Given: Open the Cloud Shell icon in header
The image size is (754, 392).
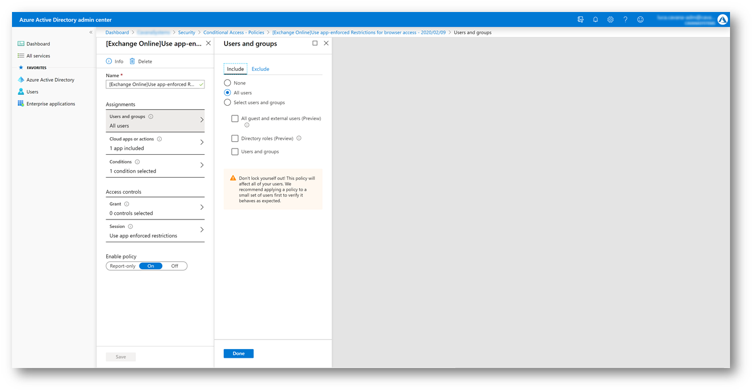Looking at the screenshot, I should pos(580,19).
